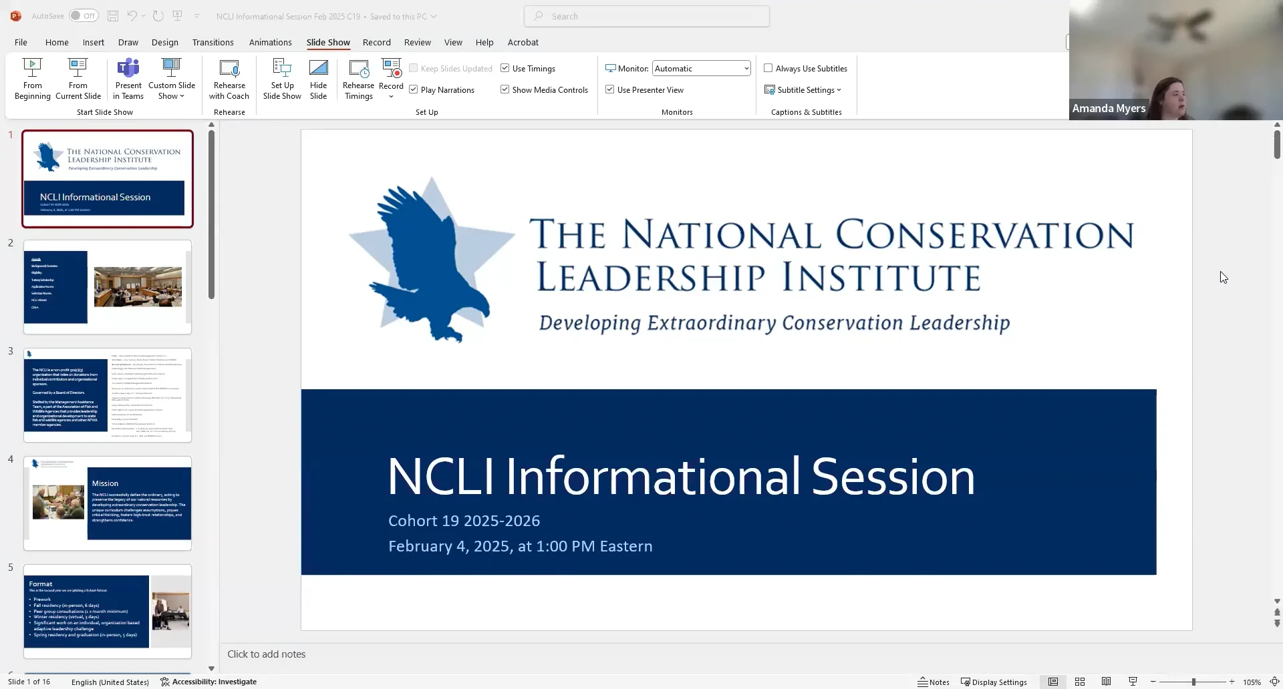Launch Present in Teams
This screenshot has height=689, width=1283.
click(x=128, y=79)
